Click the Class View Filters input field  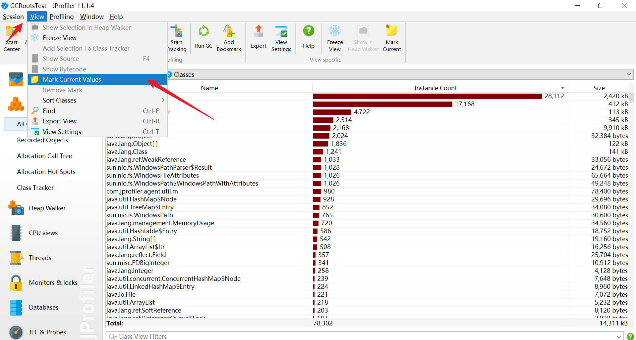point(331,336)
